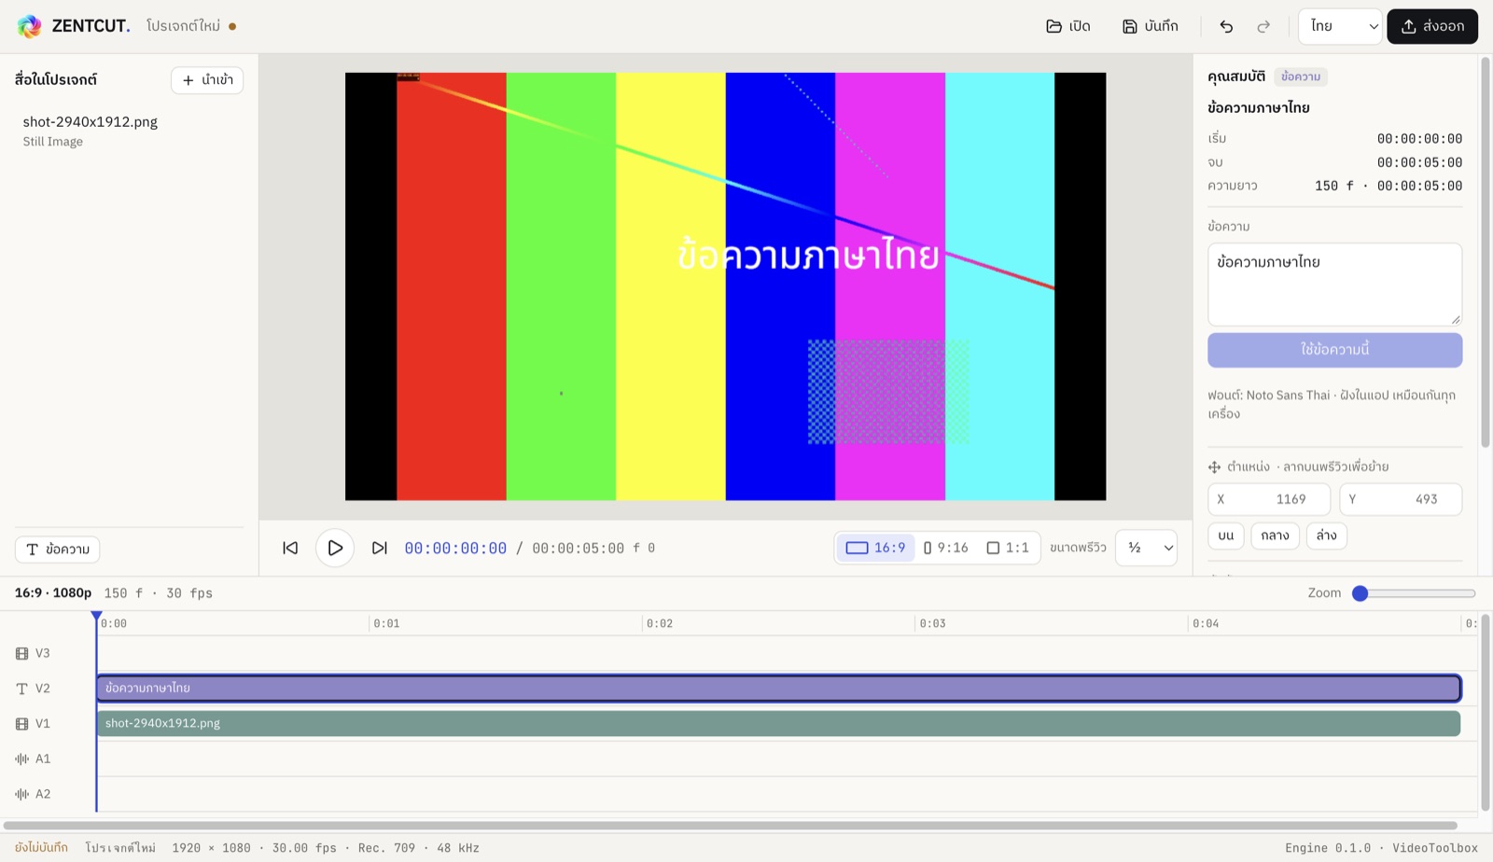This screenshot has width=1493, height=862.
Task: Click the V1 track film icon
Action: point(22,724)
